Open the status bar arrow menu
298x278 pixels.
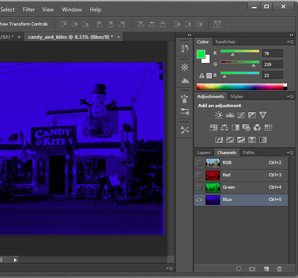coord(15,260)
